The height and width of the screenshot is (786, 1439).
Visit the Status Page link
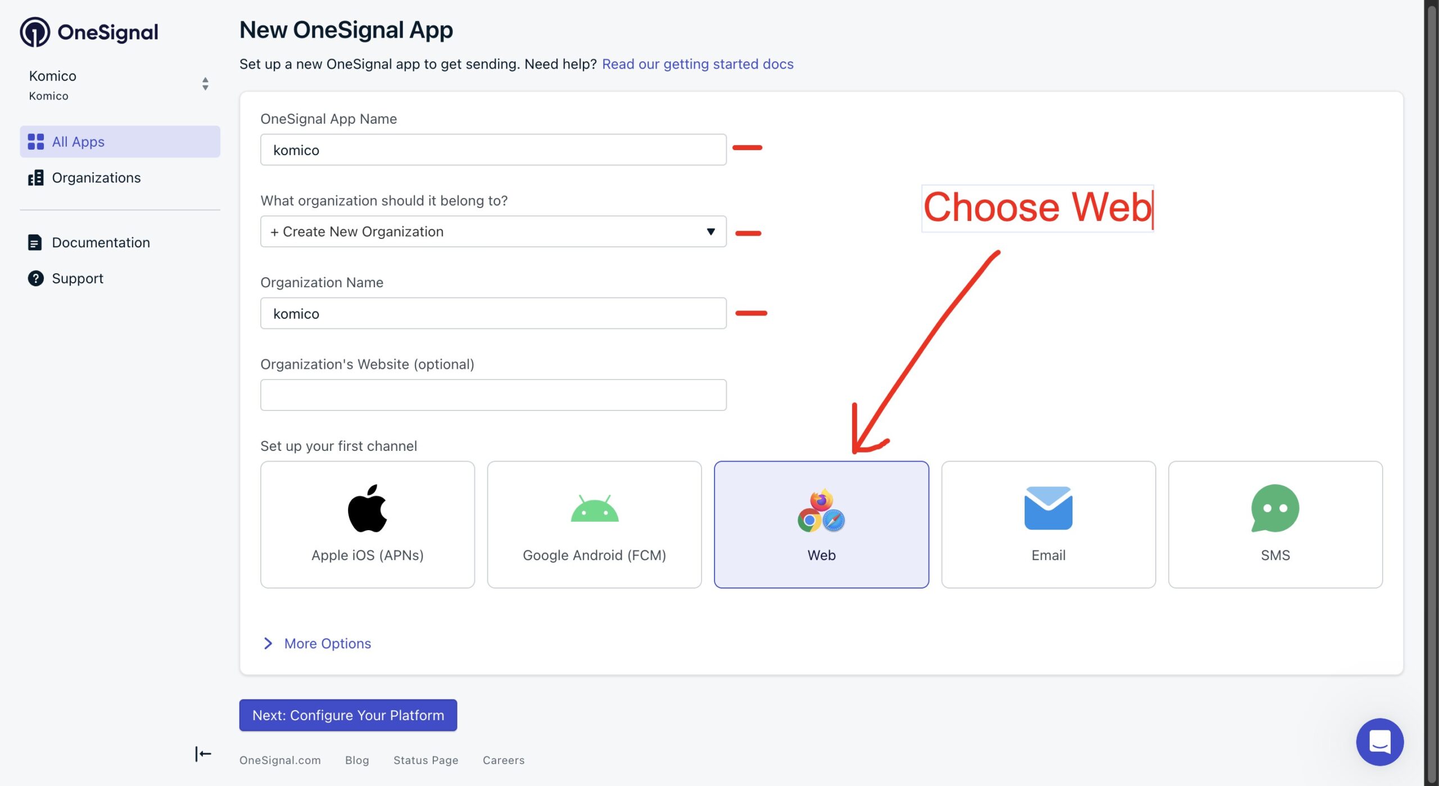[426, 760]
